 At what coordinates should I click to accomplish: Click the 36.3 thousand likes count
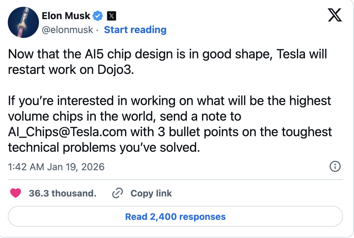pos(62,194)
